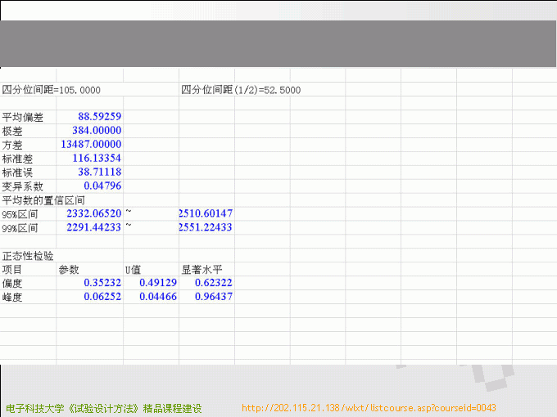Select the 偏度 U值 cell 0.49129
The height and width of the screenshot is (417, 557).
tap(158, 283)
